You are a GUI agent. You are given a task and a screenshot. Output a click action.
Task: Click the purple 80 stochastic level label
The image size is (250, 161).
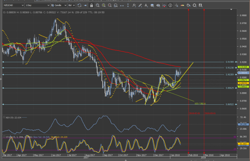tap(235, 137)
